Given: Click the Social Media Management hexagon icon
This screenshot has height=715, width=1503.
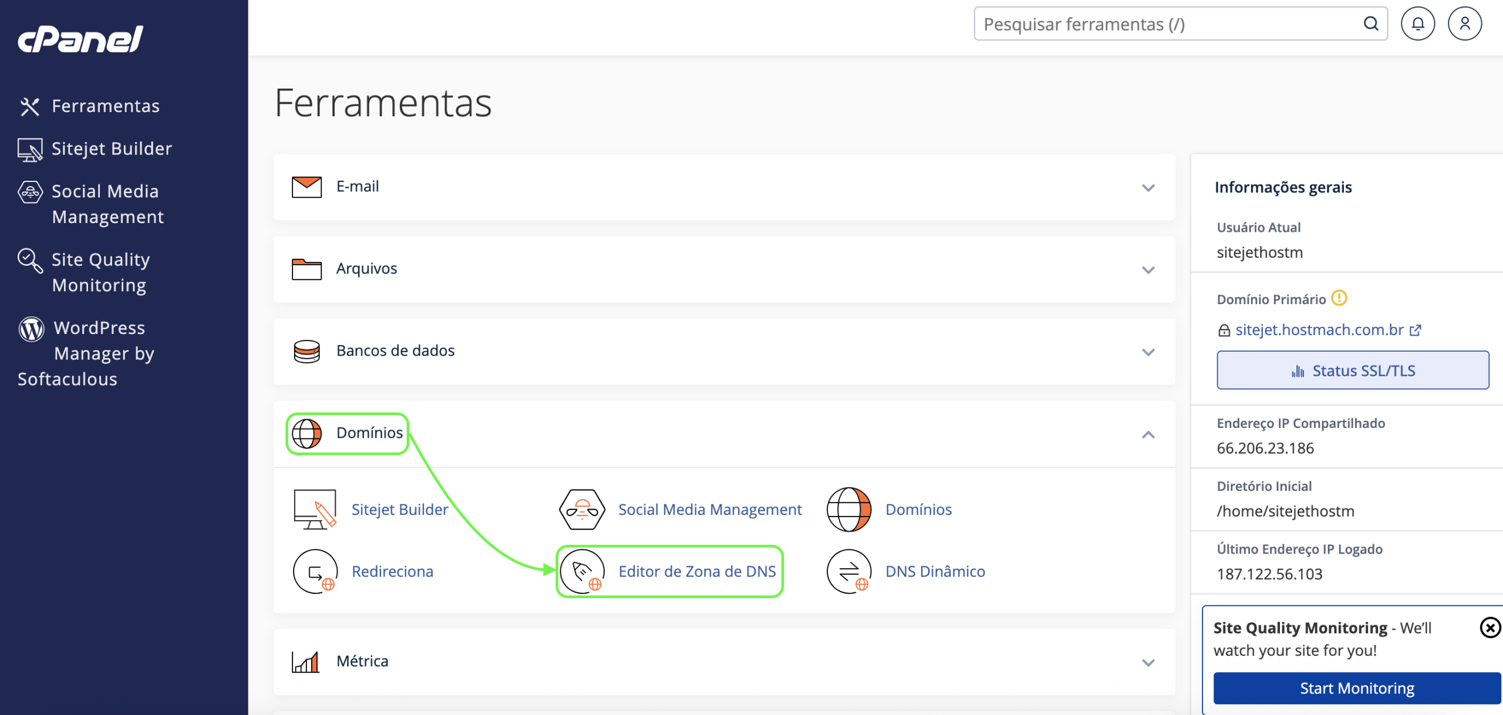Looking at the screenshot, I should (582, 509).
